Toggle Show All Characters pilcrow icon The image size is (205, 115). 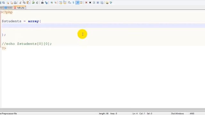(73, 3)
